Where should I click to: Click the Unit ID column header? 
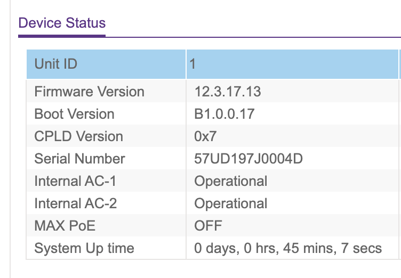click(56, 64)
